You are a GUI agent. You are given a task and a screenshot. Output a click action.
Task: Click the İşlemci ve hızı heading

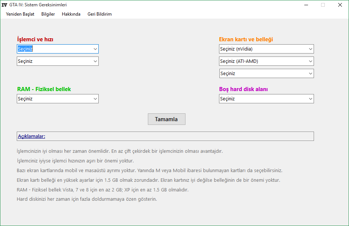(x=35, y=39)
